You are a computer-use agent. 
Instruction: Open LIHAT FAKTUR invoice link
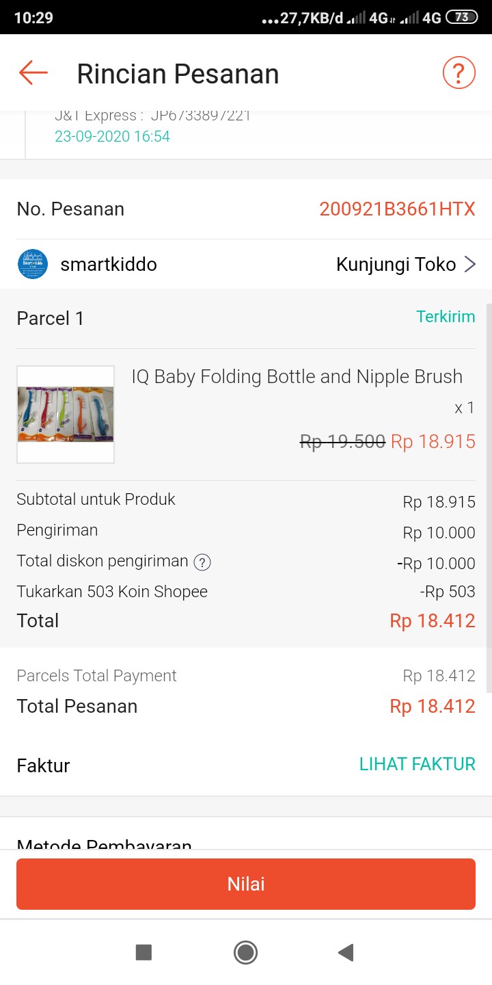point(417,764)
